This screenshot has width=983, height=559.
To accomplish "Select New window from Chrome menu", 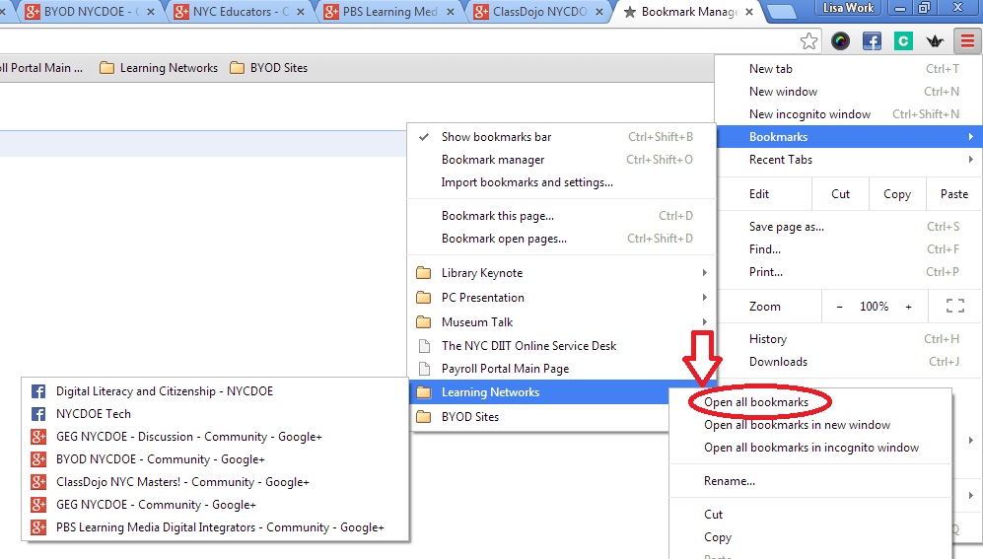I will pos(850,92).
